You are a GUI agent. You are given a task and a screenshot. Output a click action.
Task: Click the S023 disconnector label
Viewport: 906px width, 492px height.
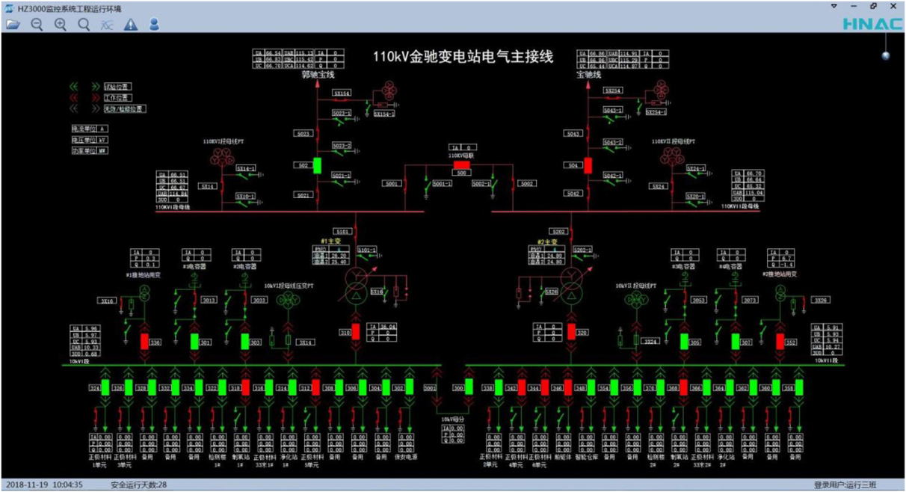point(303,134)
